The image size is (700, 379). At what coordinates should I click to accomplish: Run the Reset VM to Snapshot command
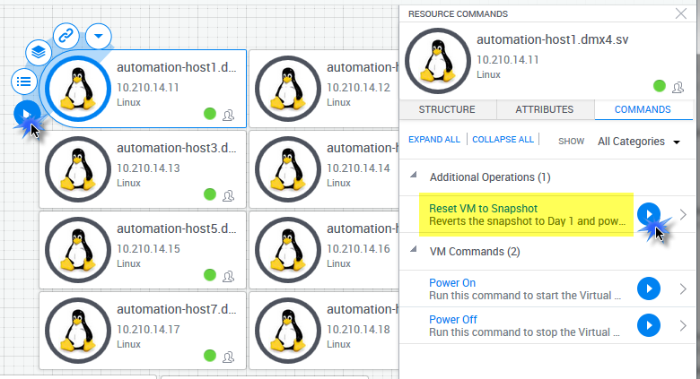[x=648, y=214]
